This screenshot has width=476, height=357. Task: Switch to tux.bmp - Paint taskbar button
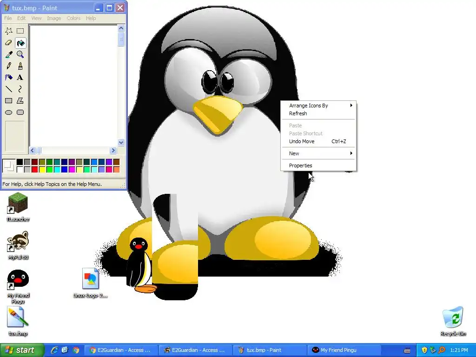tap(270, 350)
